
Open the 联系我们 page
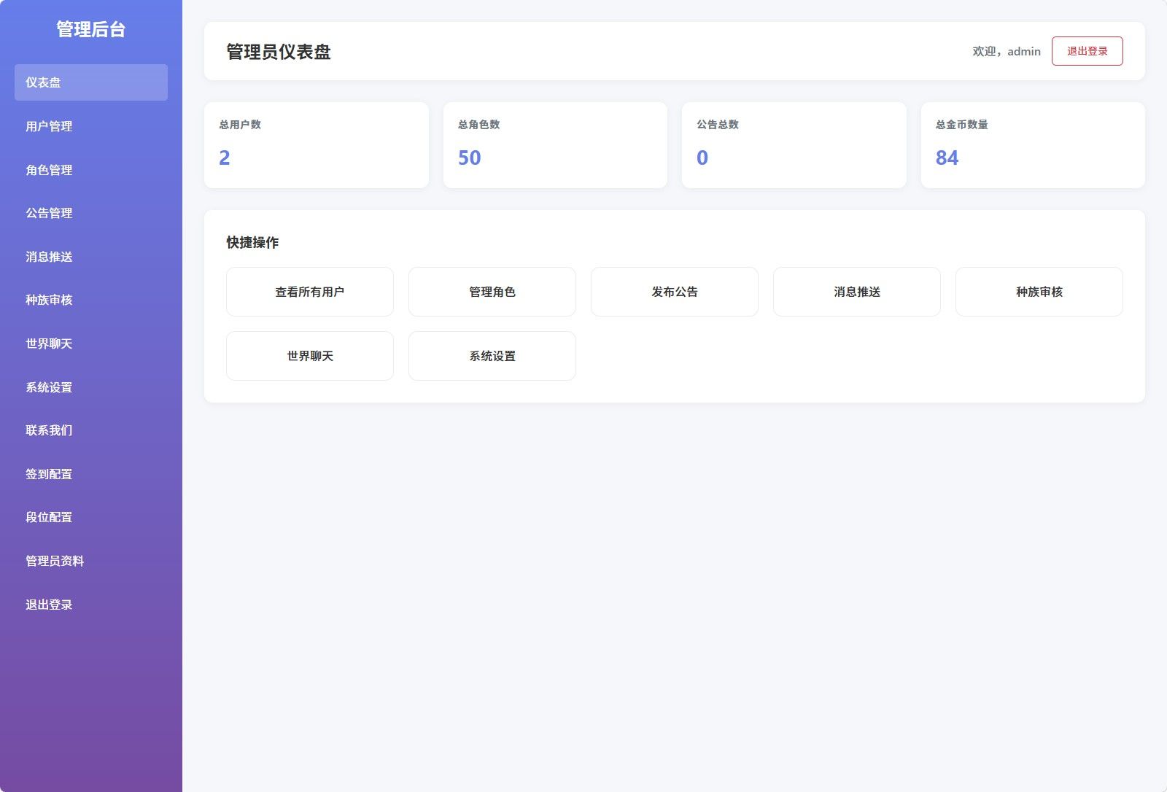point(48,430)
